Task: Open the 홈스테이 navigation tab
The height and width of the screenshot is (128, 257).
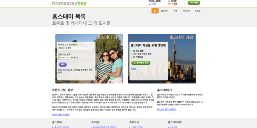Action: [164, 11]
